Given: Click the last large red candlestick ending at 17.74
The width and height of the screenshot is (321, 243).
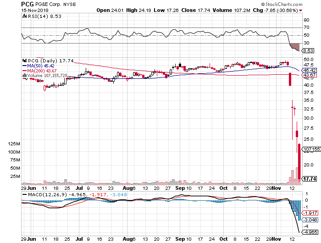Looking at the screenshot, I should point(299,162).
